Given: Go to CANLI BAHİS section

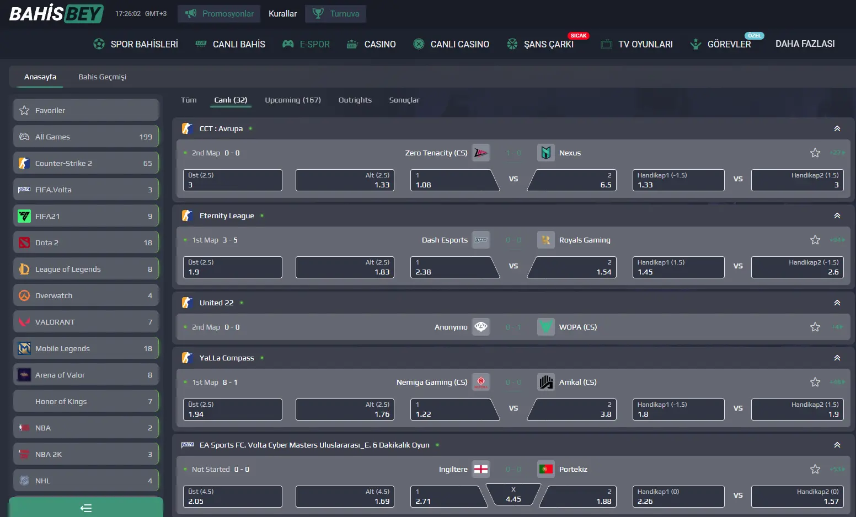Looking at the screenshot, I should (231, 44).
